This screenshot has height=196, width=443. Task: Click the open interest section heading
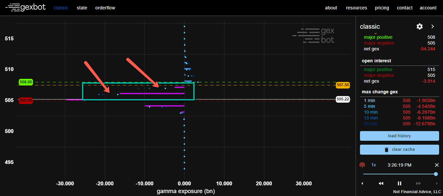(x=377, y=61)
